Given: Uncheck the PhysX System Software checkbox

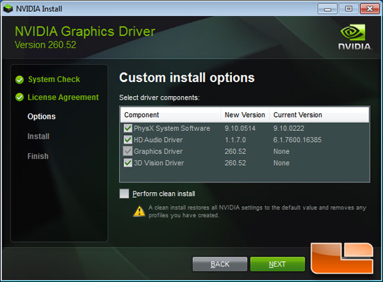Looking at the screenshot, I should click(127, 128).
